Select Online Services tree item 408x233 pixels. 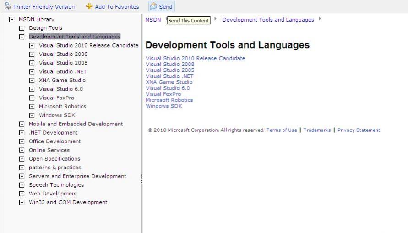pyautogui.click(x=49, y=150)
